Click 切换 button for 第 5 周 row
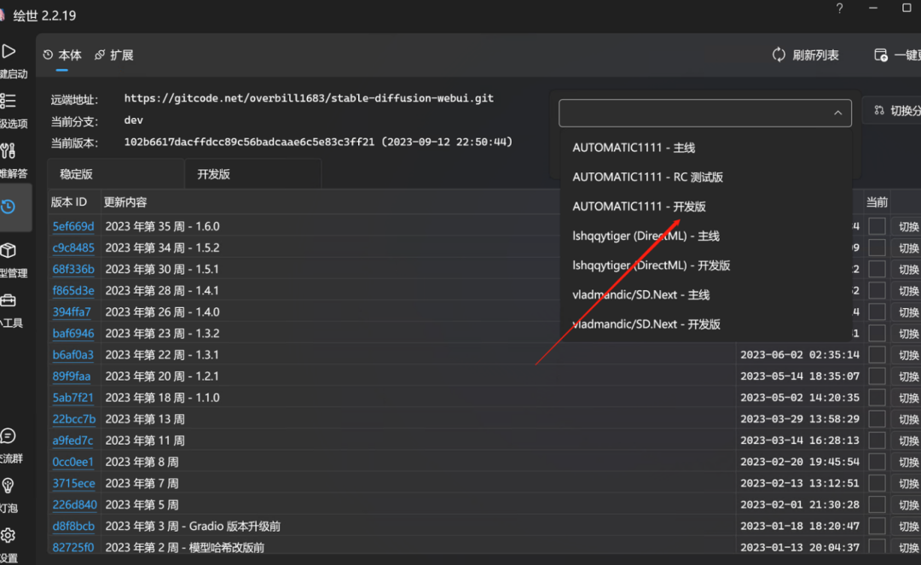 (x=907, y=505)
